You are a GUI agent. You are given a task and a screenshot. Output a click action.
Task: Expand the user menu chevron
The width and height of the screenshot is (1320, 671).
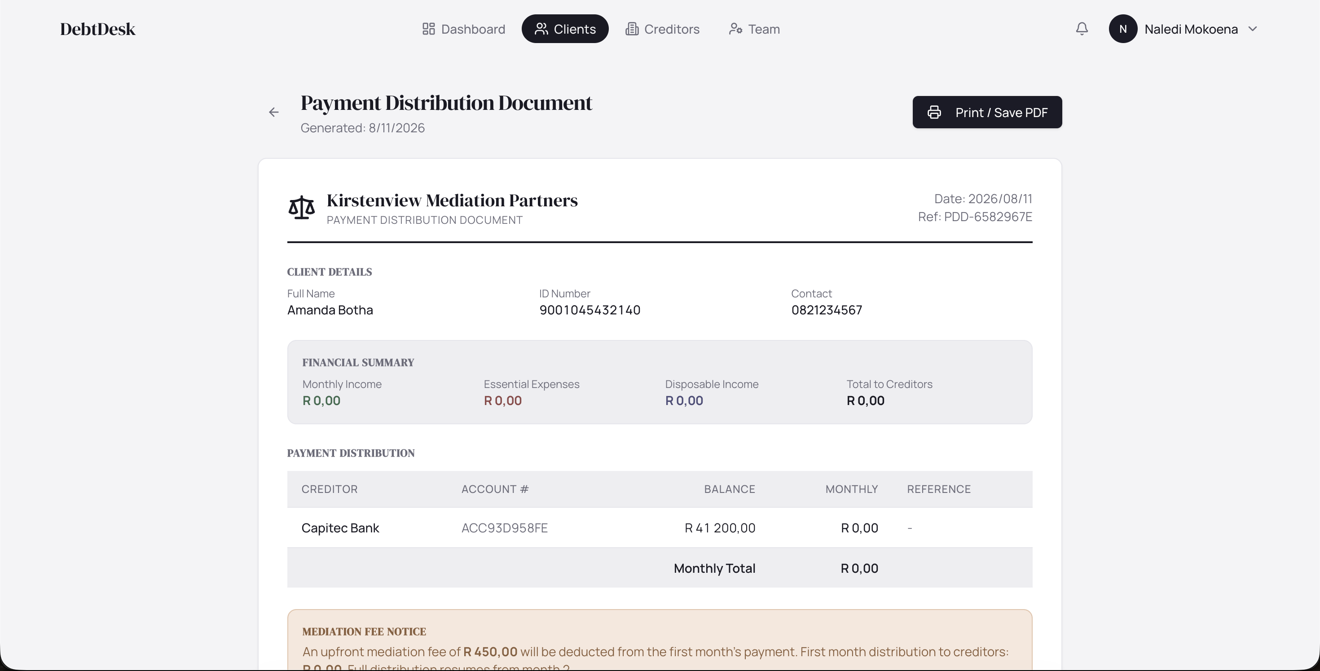tap(1253, 29)
